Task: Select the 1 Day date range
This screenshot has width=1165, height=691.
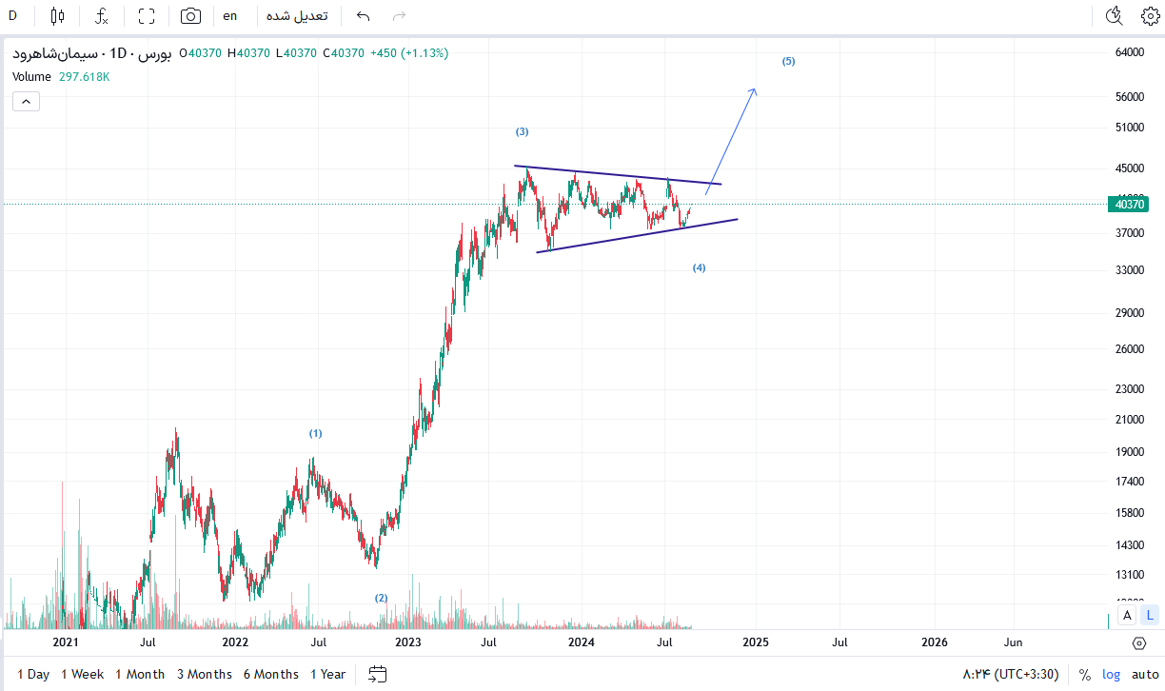Action: coord(33,674)
